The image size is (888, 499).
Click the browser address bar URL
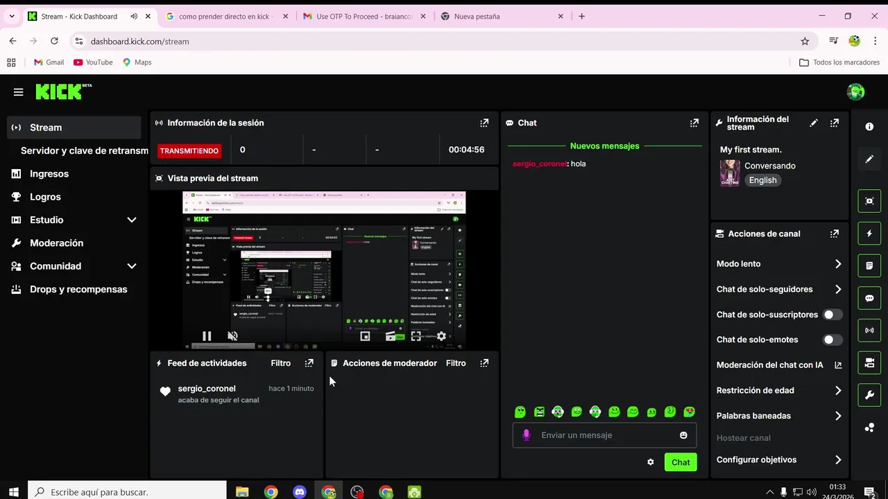139,42
